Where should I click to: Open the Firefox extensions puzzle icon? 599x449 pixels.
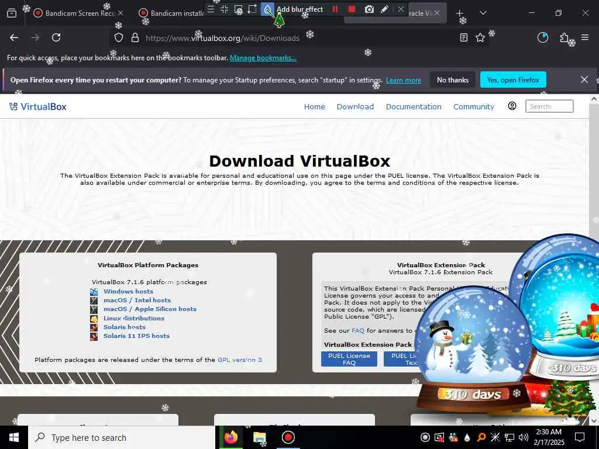[564, 37]
